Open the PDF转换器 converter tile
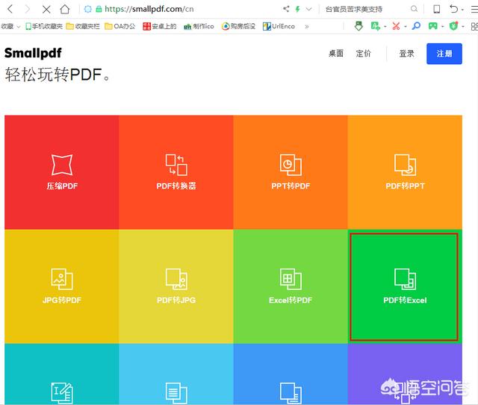 [x=176, y=172]
